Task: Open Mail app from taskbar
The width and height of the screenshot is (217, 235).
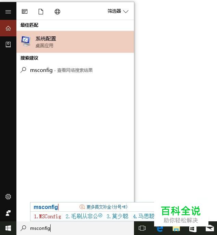Action: 210,228
